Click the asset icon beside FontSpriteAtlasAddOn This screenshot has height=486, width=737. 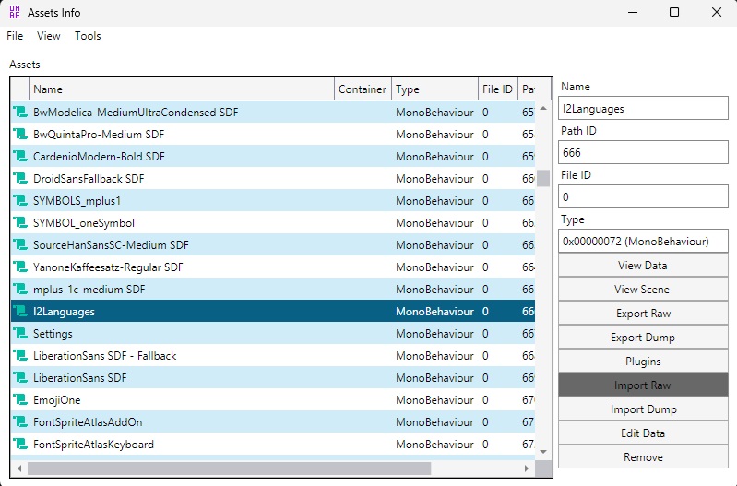20,421
